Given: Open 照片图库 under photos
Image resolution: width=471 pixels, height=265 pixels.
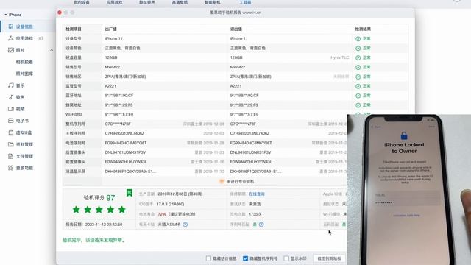Looking at the screenshot, I should (24, 74).
